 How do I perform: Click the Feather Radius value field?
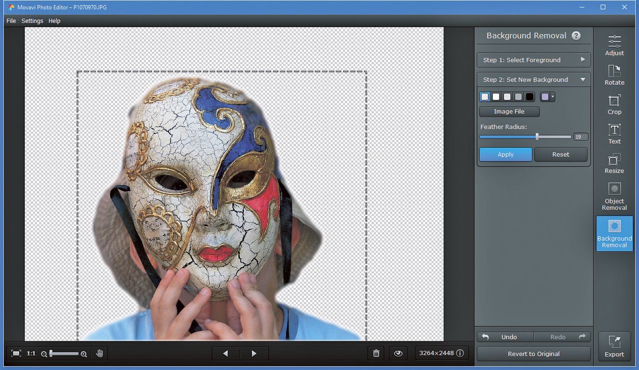coord(581,137)
